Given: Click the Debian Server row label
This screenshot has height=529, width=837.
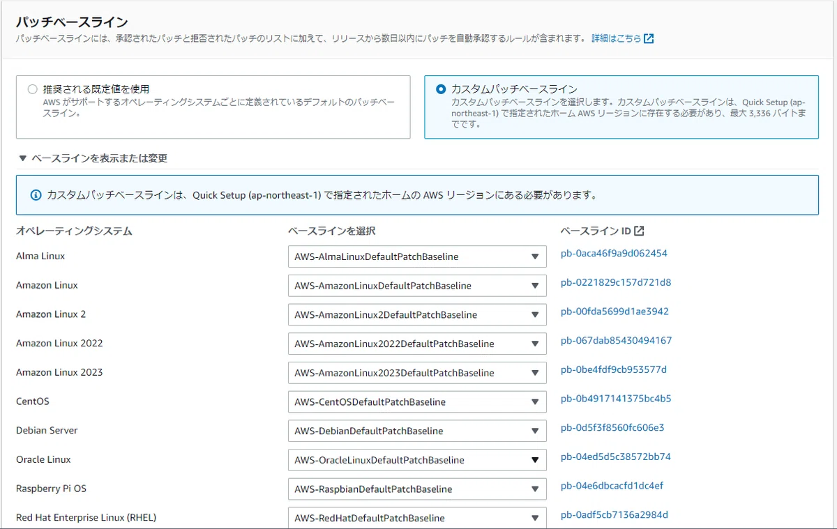Looking at the screenshot, I should (x=47, y=430).
